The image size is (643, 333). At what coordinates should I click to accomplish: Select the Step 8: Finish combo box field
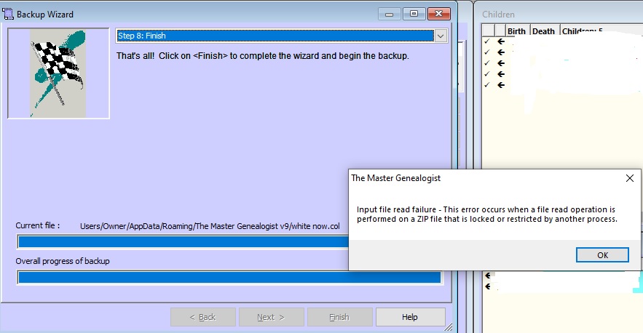[x=275, y=36]
